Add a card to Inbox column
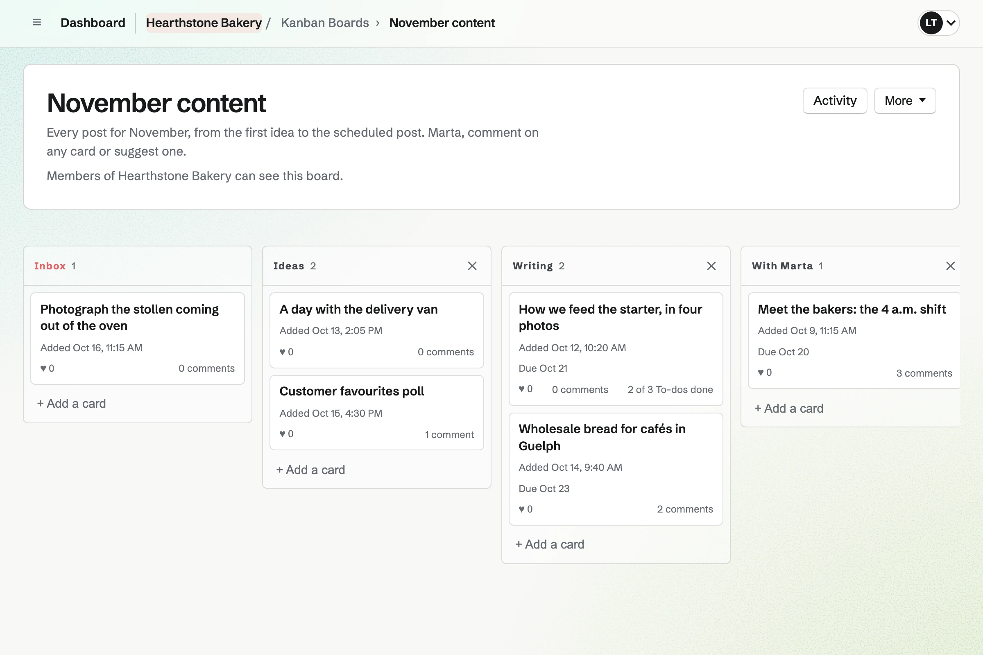This screenshot has height=655, width=983. (71, 404)
